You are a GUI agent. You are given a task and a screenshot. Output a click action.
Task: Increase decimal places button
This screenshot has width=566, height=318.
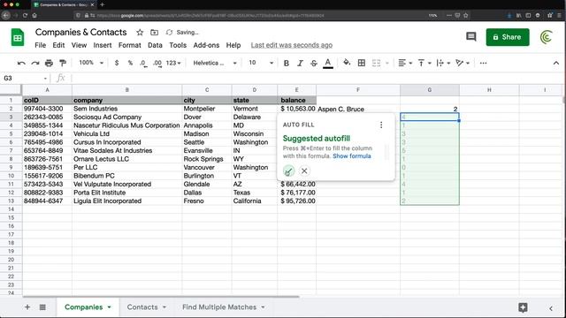157,63
